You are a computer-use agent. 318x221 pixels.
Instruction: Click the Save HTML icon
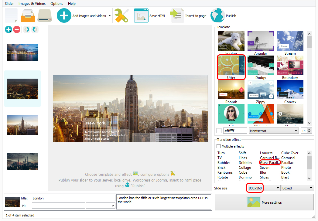point(141,15)
